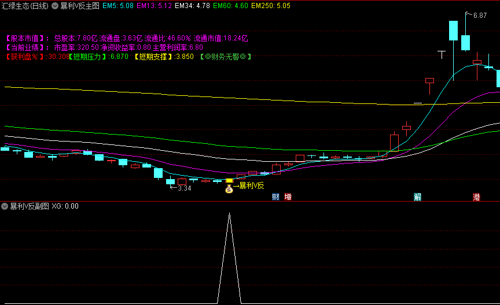Click the 暴利V反副图 sub-chart title
Screen dimensions: 500x305
pos(30,206)
